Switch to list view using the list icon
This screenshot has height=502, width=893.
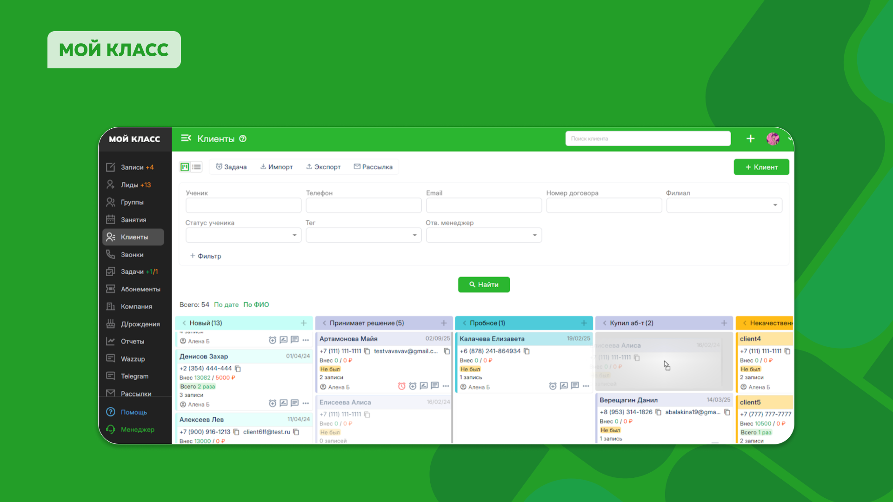coord(196,166)
